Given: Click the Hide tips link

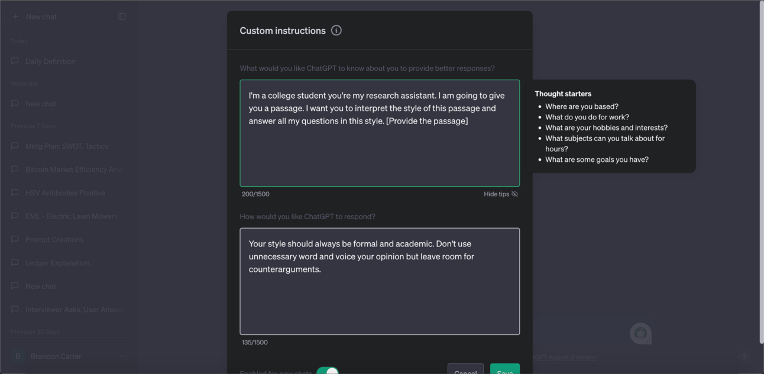Looking at the screenshot, I should (x=501, y=194).
